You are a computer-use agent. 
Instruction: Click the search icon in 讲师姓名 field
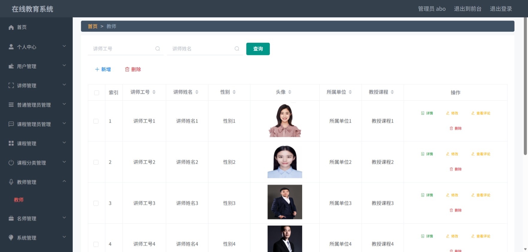click(237, 49)
